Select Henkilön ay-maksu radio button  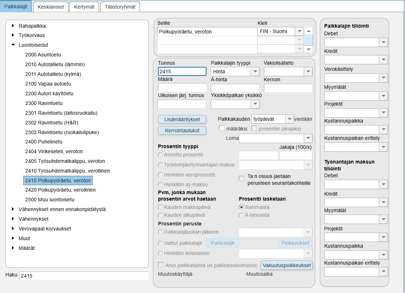160,184
